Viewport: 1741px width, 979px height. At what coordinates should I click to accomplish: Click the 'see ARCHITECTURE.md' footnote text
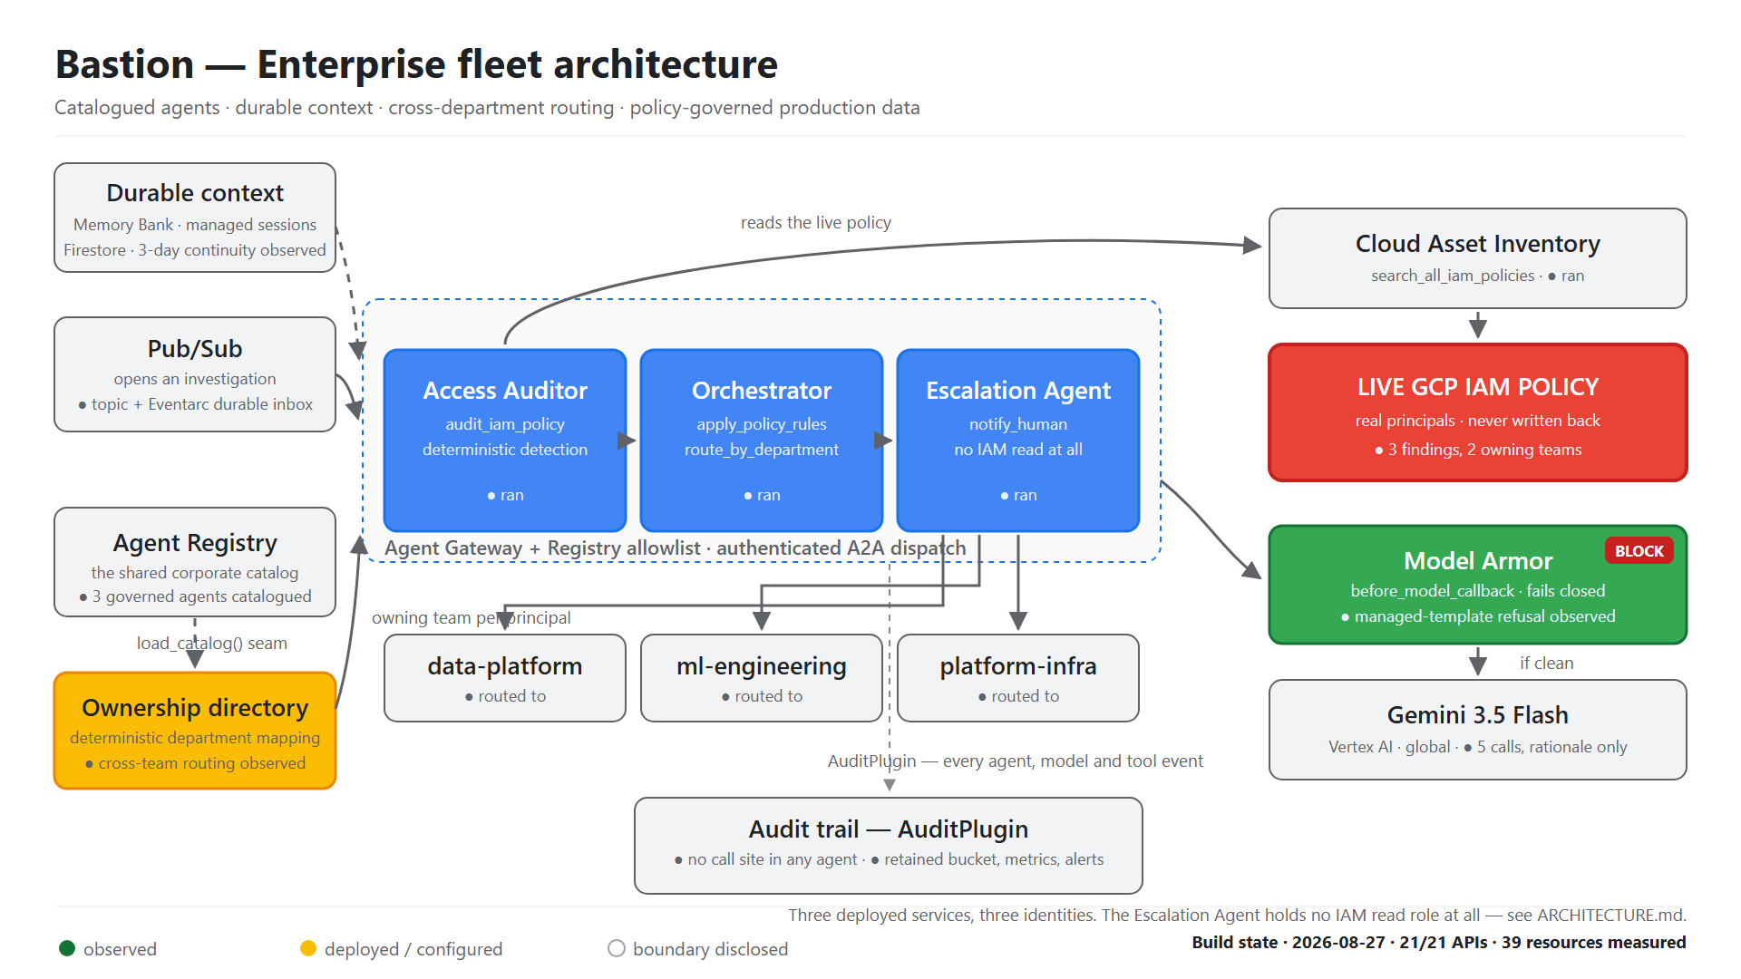coord(1596,915)
